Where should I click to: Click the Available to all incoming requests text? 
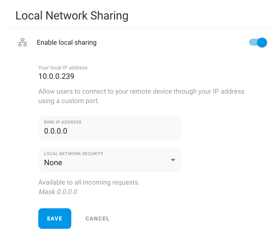point(89,182)
